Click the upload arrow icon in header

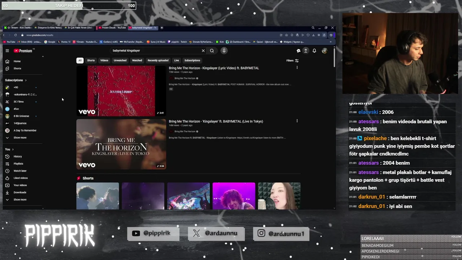click(x=306, y=51)
